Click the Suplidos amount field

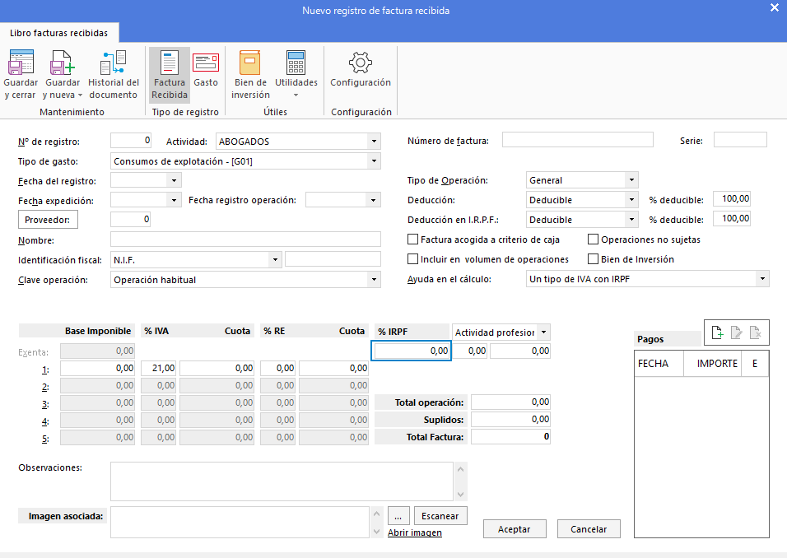(511, 420)
